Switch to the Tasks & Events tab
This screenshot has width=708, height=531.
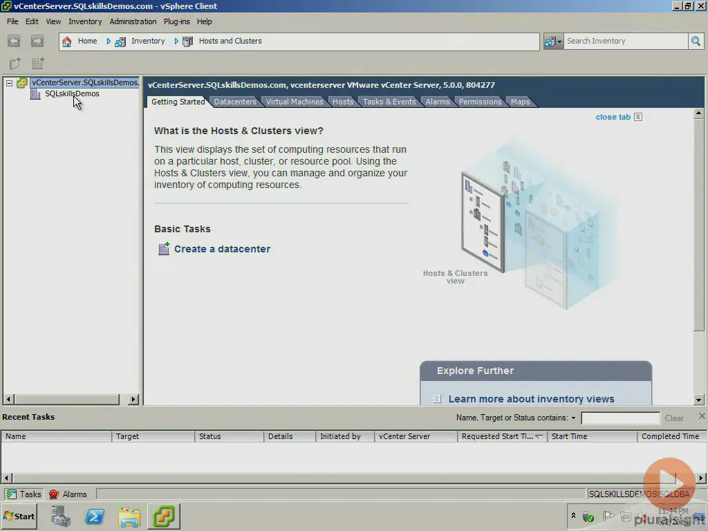(x=389, y=102)
